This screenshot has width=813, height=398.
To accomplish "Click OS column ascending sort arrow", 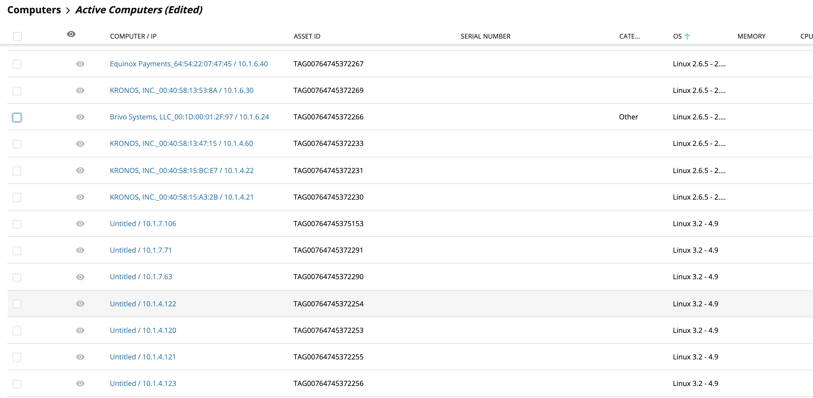I will (687, 36).
